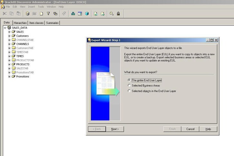This screenshot has height=156, width=234.
Task: Switch to the Item classes tab
Action: [x=36, y=23]
